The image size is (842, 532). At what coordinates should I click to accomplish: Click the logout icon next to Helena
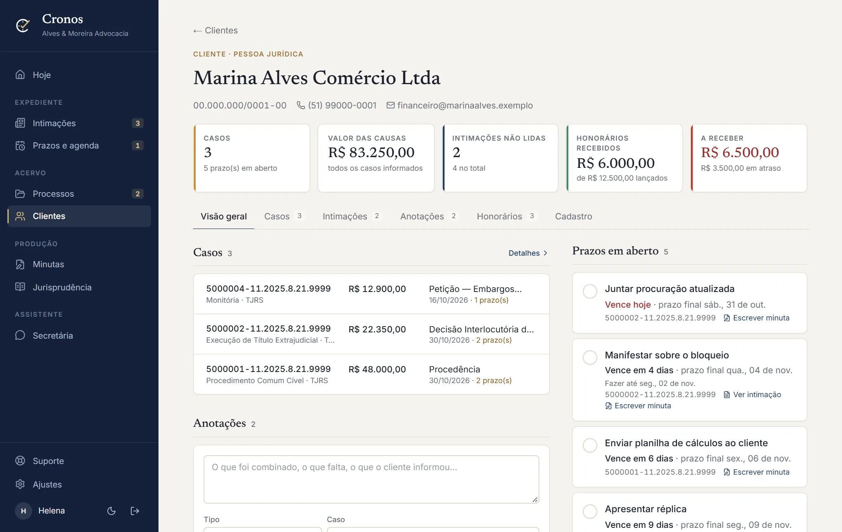coord(135,511)
